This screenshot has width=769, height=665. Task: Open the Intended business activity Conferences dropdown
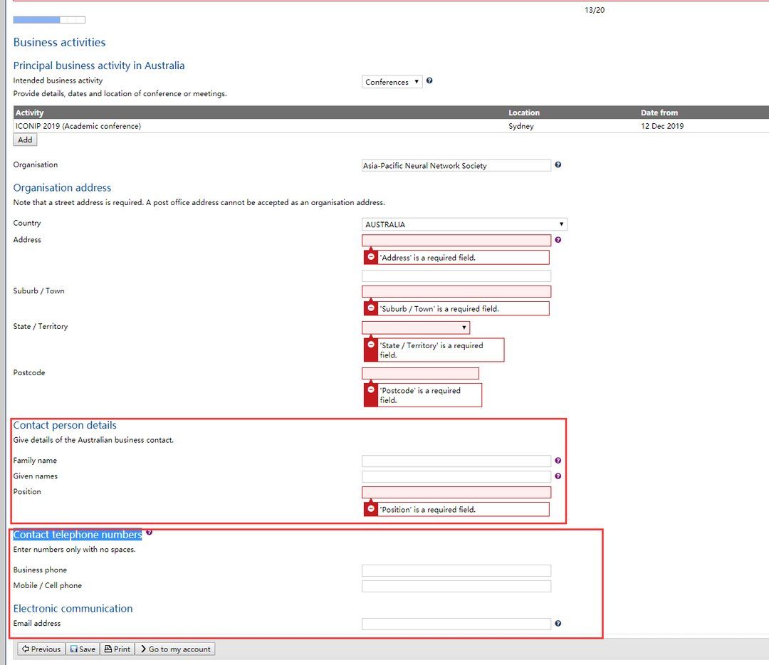[x=392, y=82]
